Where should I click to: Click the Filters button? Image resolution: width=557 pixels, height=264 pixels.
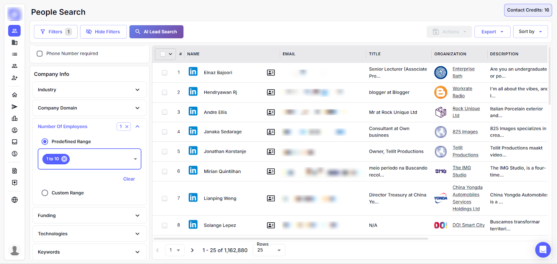click(x=55, y=32)
